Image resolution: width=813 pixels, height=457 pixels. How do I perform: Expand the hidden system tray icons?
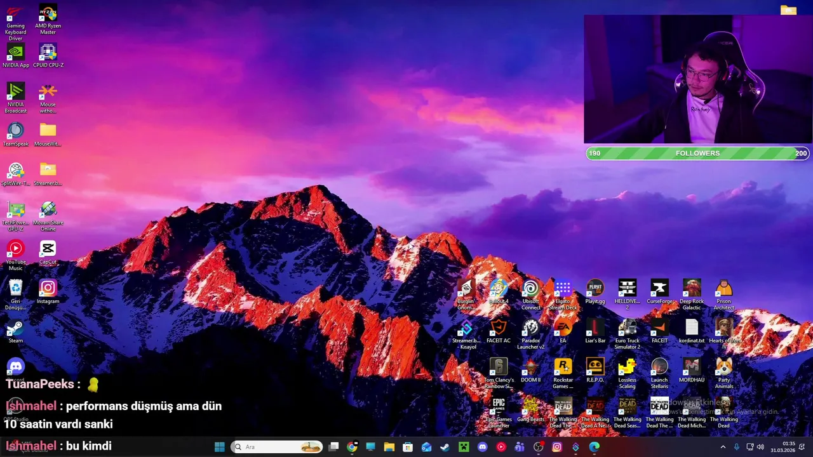(x=723, y=447)
